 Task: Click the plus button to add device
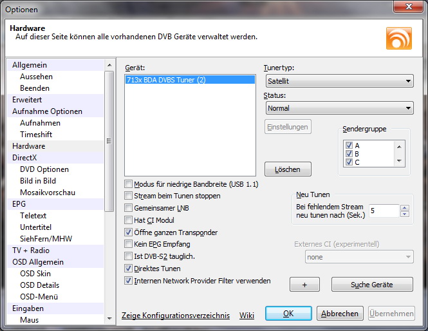(x=304, y=285)
